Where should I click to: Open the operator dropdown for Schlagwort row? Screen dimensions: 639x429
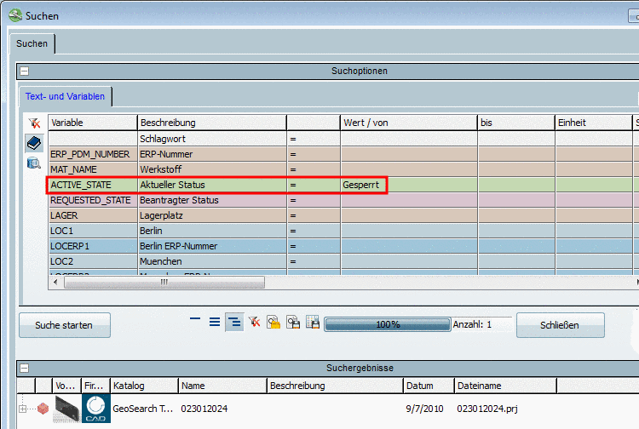coord(314,139)
